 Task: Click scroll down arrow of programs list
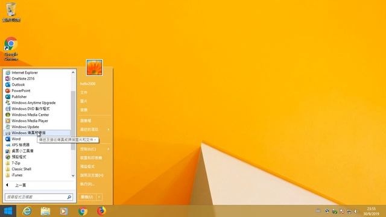click(x=73, y=175)
